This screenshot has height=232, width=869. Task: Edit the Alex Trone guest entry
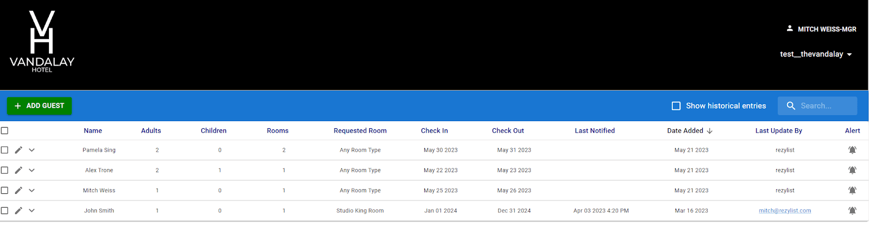pyautogui.click(x=18, y=170)
